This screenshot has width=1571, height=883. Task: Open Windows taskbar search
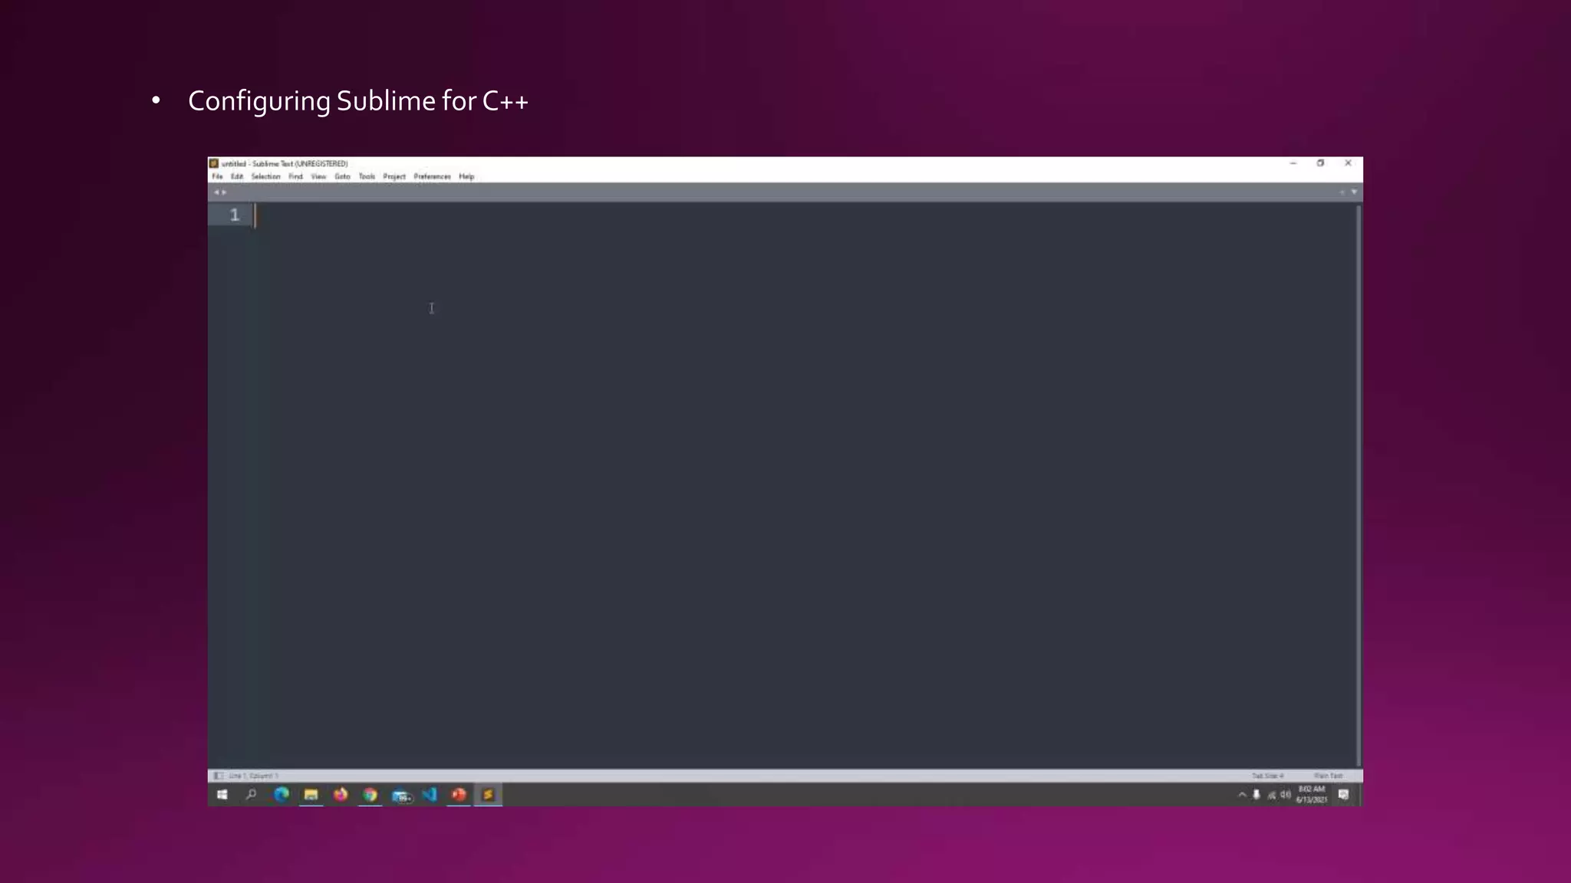point(251,795)
